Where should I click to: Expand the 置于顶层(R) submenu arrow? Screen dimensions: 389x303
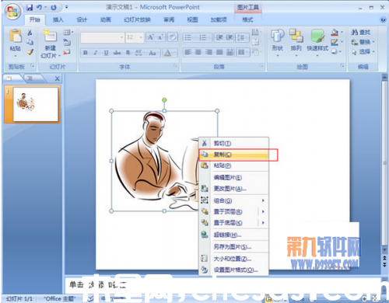263,211
